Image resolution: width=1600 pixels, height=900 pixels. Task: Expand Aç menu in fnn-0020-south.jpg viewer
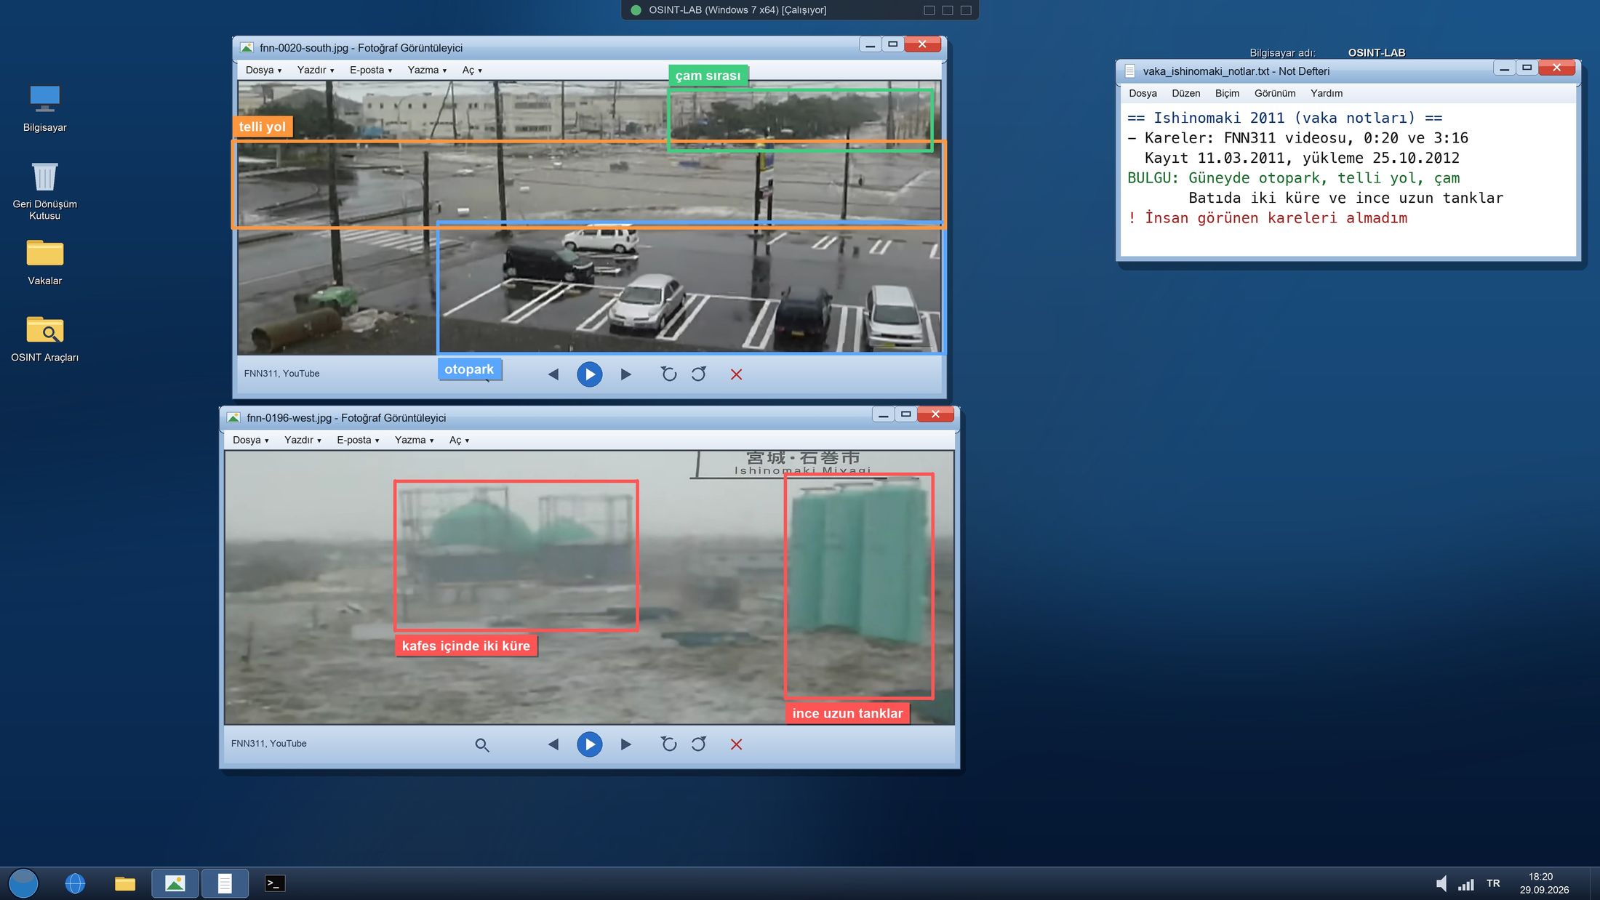coord(472,70)
